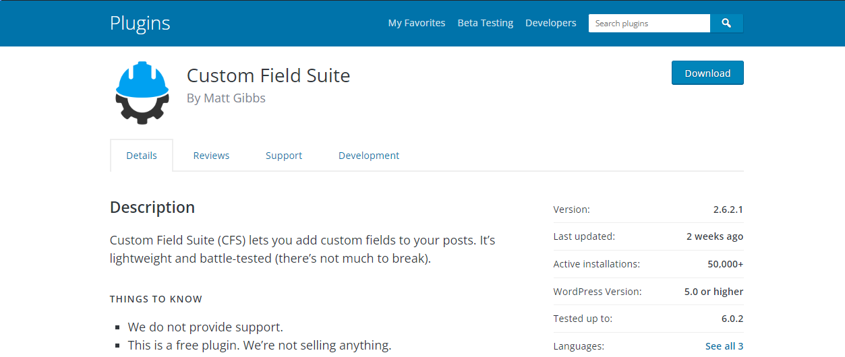Image resolution: width=845 pixels, height=357 pixels.
Task: Download the Custom Field Suite plugin
Action: [707, 73]
